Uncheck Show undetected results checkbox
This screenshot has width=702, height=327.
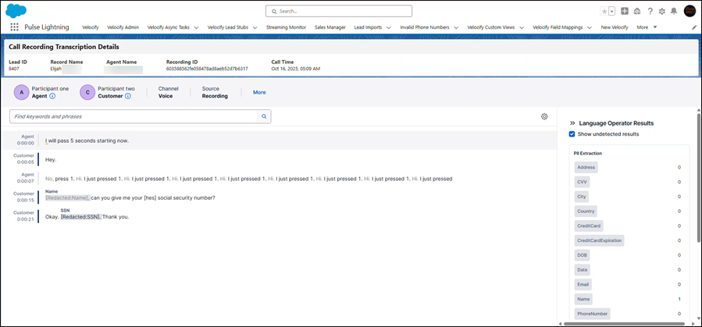click(572, 134)
